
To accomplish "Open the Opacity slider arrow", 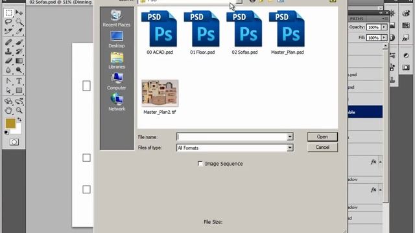I will point(384,27).
